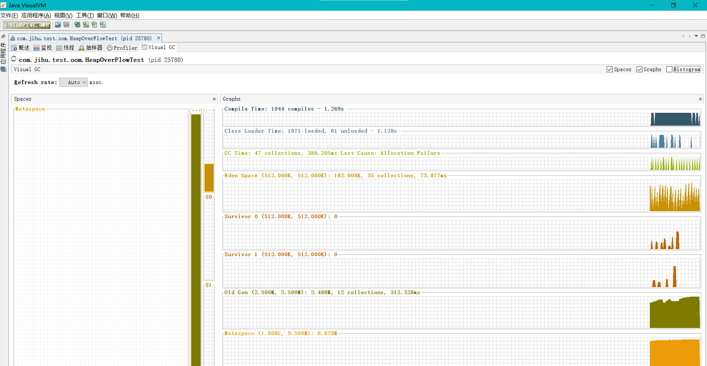The height and width of the screenshot is (366, 707).
Task: Switch to the Profiler tab
Action: point(122,48)
